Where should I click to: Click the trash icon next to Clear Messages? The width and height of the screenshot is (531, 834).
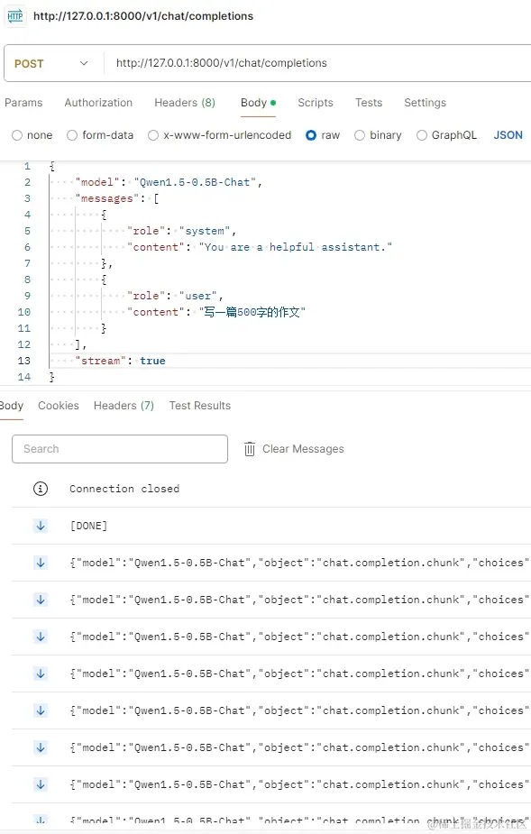coord(249,448)
